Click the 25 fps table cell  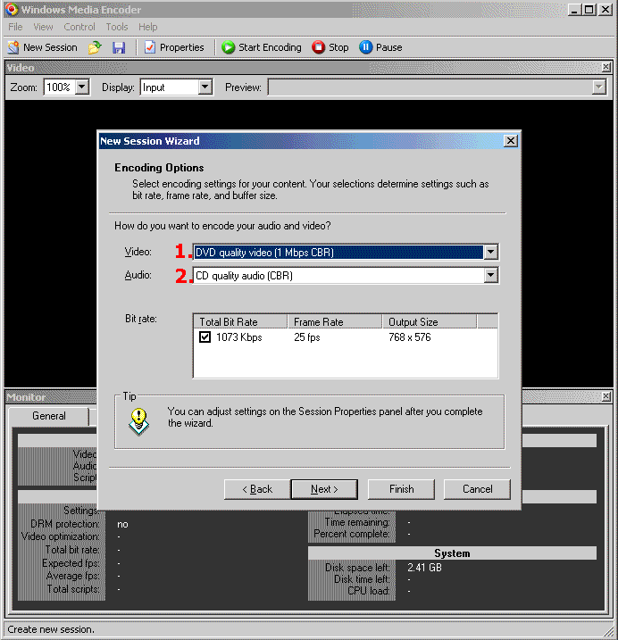pos(307,337)
